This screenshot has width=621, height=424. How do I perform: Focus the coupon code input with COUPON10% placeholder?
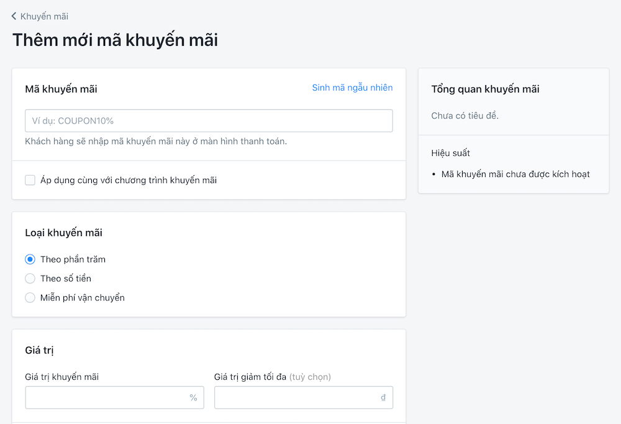[x=208, y=120]
